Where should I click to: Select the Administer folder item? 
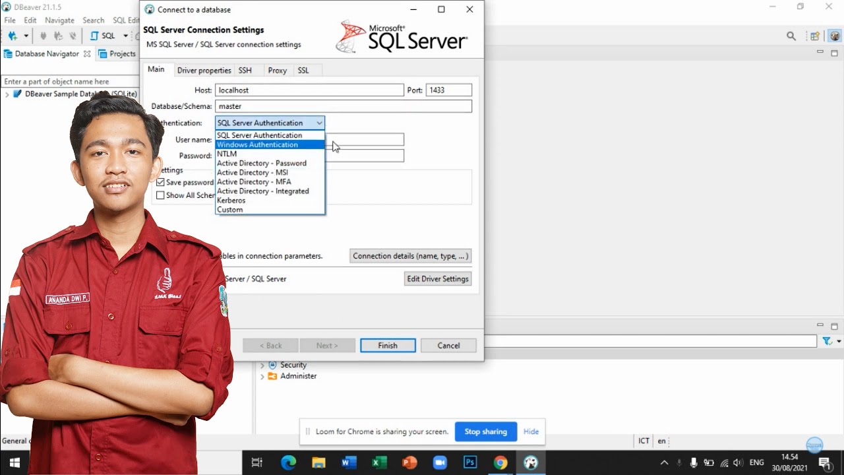pos(292,376)
